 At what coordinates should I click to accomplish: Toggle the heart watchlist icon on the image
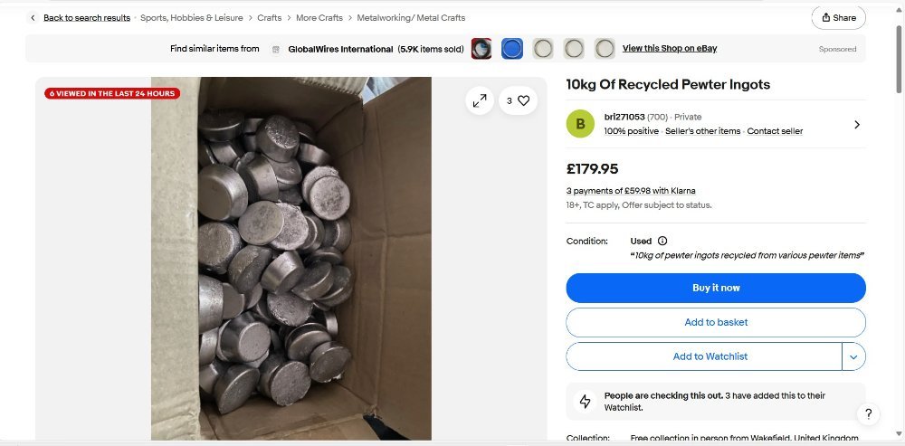(523, 100)
